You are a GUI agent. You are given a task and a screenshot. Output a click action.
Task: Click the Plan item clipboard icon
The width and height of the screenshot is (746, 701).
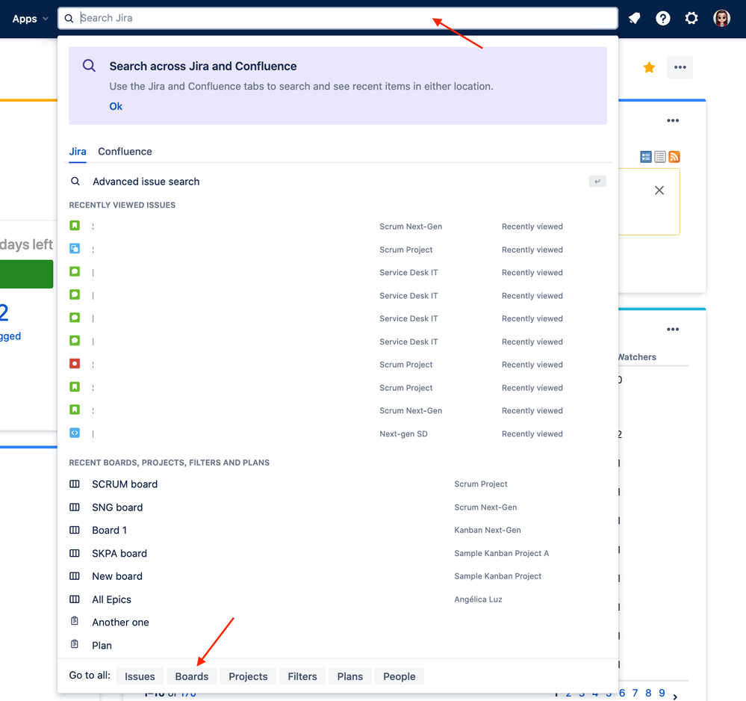point(75,644)
